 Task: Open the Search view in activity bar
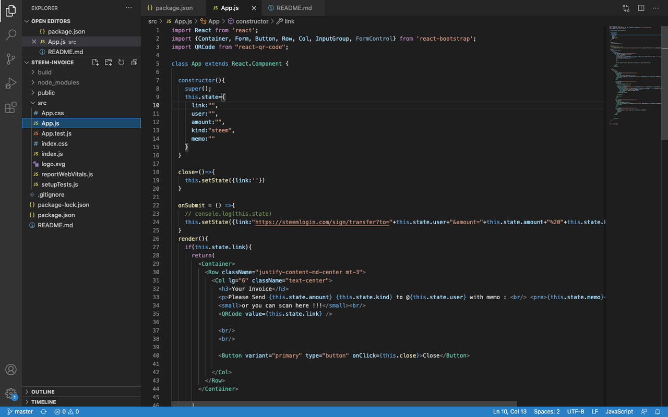tap(11, 35)
